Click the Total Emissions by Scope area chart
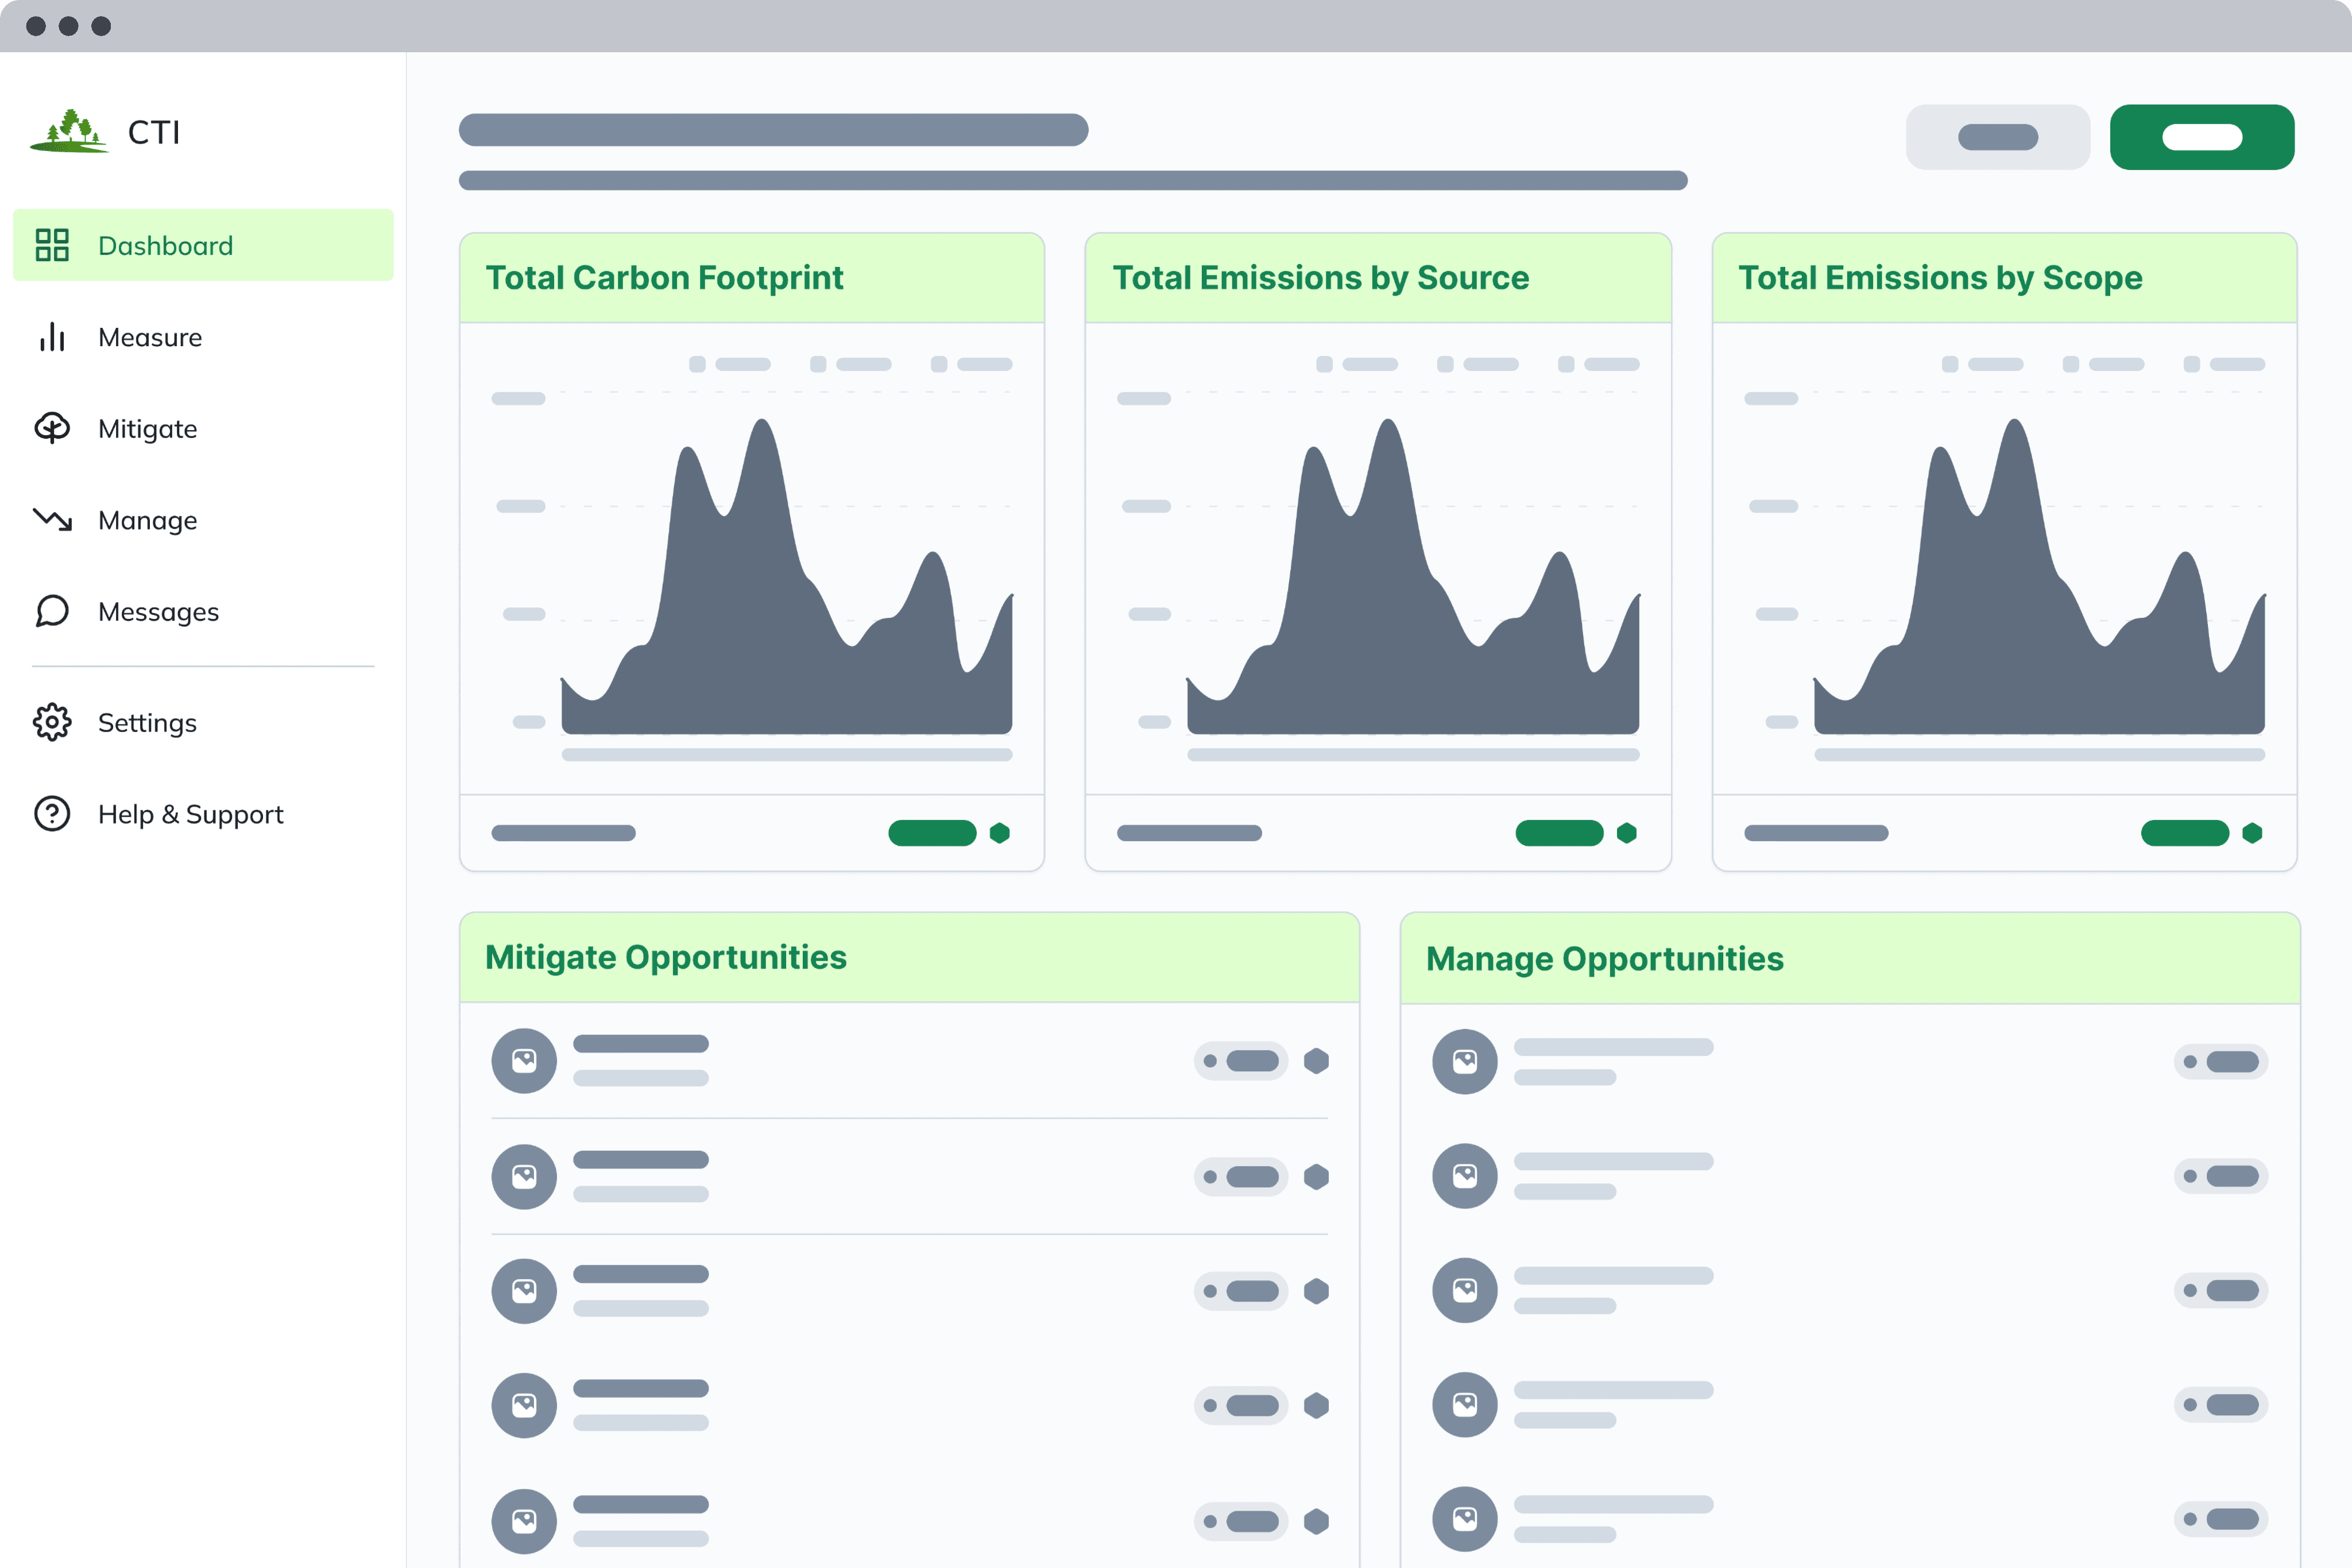The height and width of the screenshot is (1568, 2352). tap(2040, 577)
